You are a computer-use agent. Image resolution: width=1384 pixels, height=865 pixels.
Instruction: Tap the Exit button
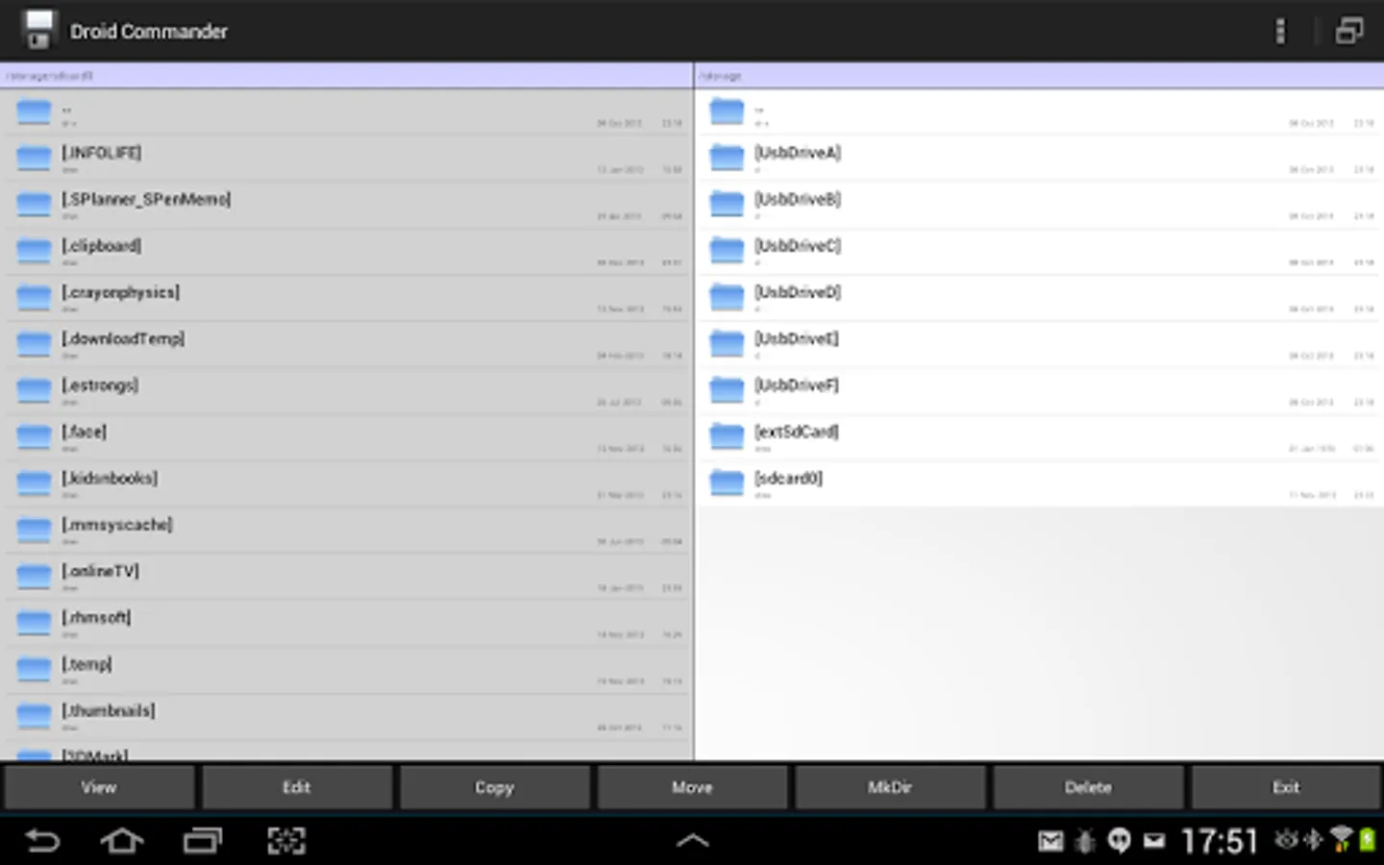click(x=1286, y=788)
